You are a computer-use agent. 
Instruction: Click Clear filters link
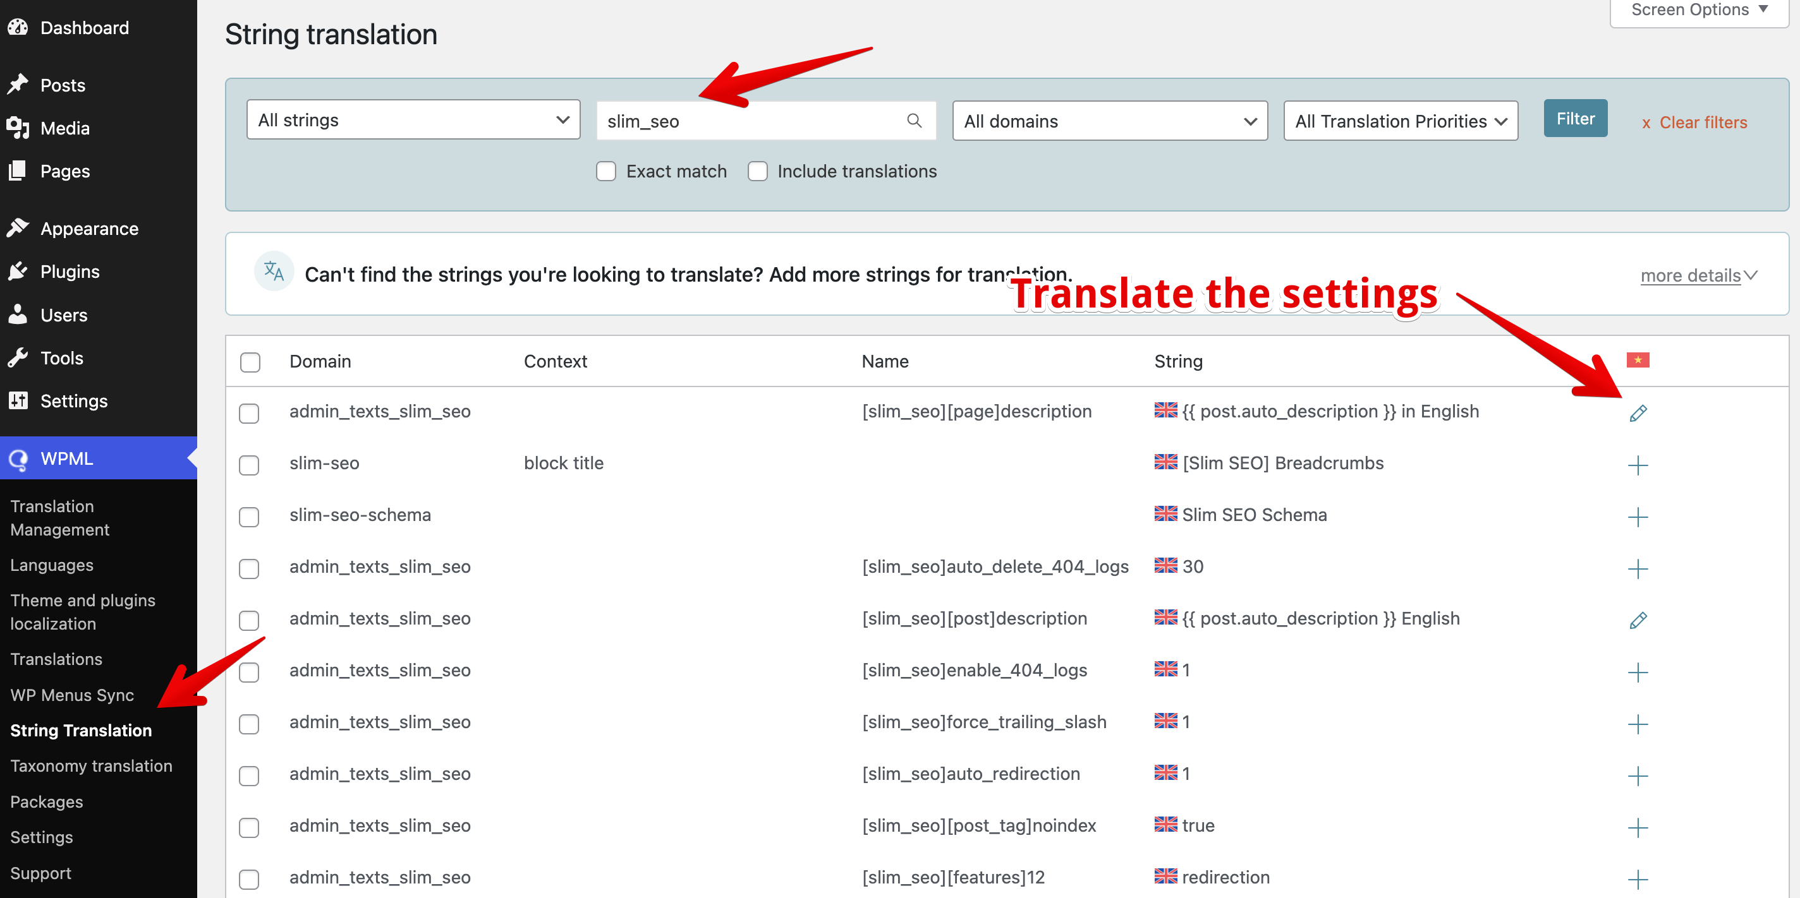click(x=1694, y=123)
